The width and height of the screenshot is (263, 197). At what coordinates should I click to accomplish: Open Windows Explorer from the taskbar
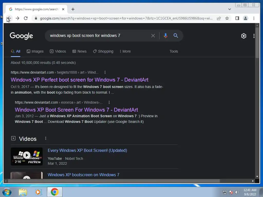23,192
